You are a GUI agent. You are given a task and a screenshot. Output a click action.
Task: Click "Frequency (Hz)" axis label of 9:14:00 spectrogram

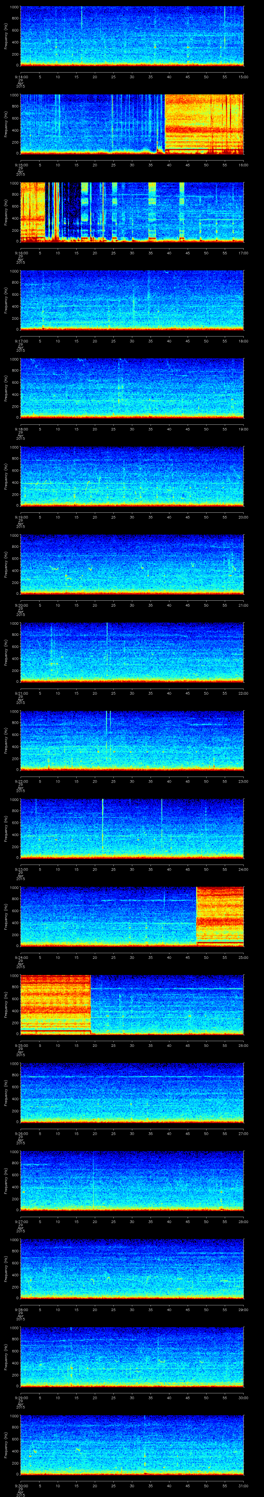tap(6, 36)
